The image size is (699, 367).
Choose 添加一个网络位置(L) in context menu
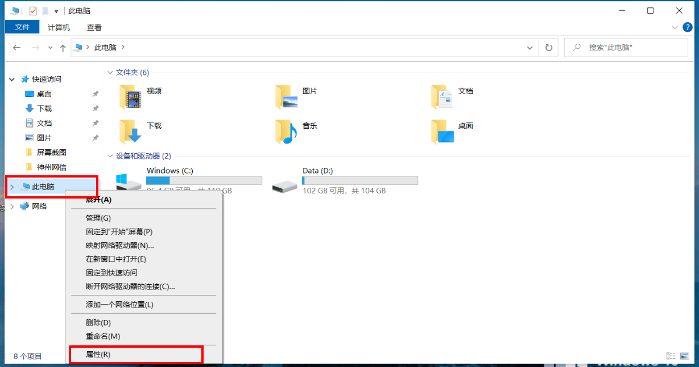144,304
